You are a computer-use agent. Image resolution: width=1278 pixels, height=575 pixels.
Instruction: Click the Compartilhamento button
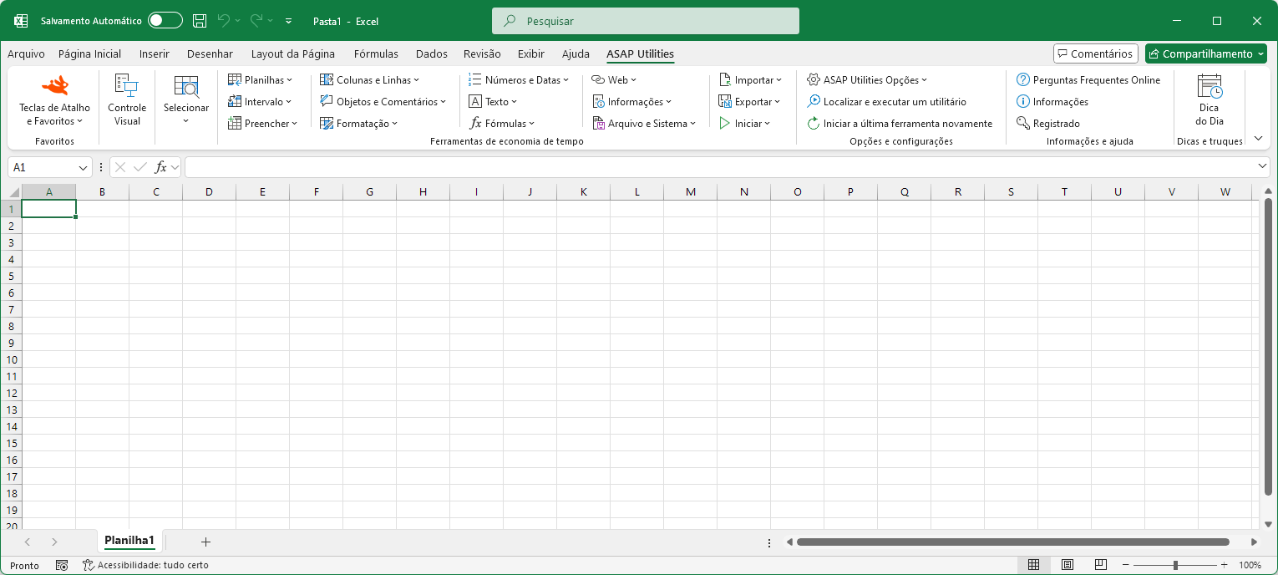[1205, 53]
